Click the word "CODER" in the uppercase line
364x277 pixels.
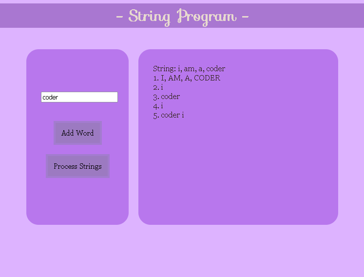coord(207,78)
